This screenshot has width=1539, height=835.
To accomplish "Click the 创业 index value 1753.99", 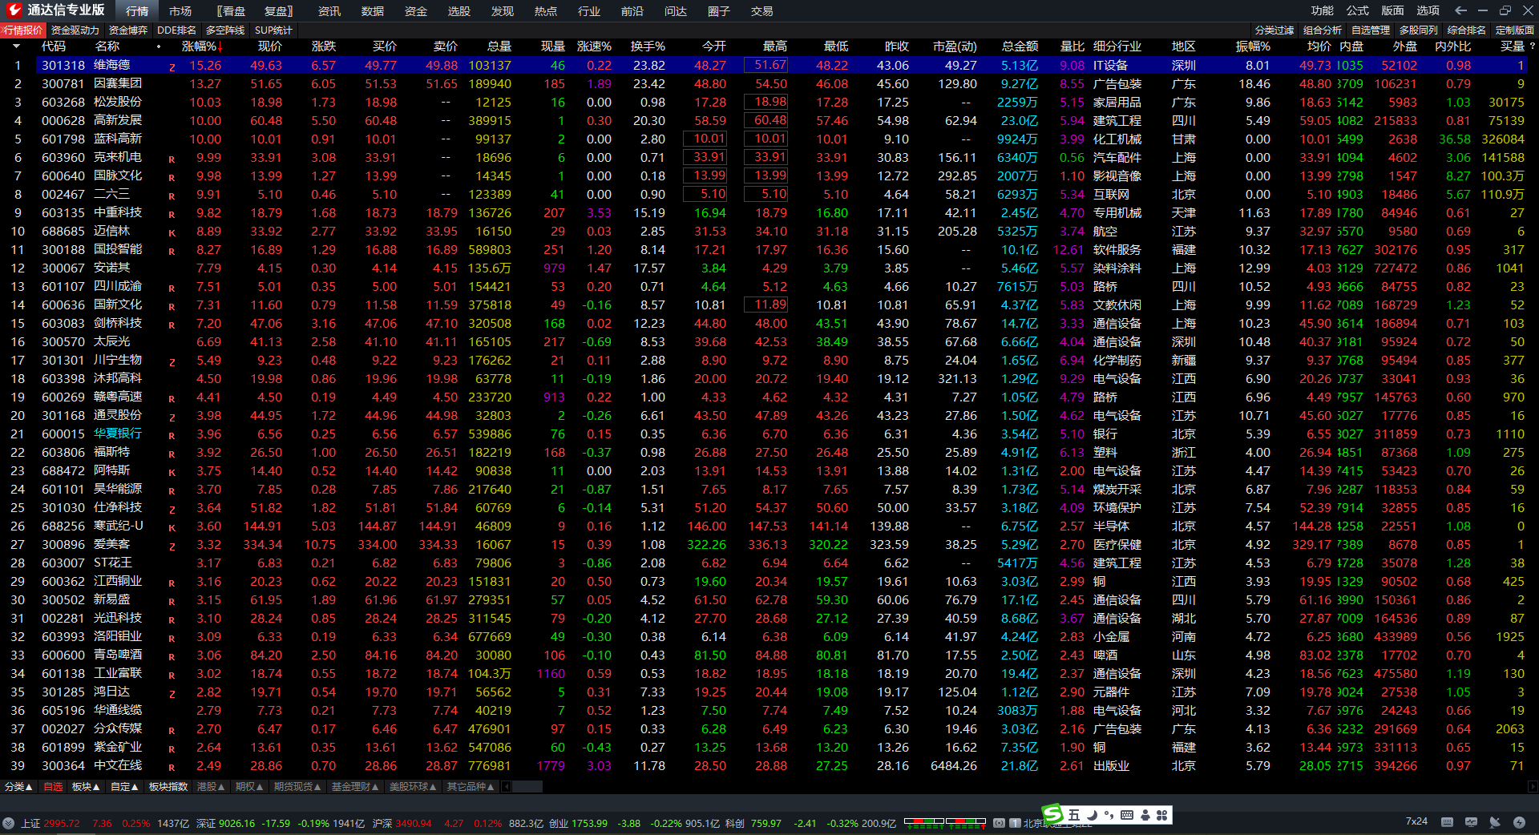I will [589, 823].
